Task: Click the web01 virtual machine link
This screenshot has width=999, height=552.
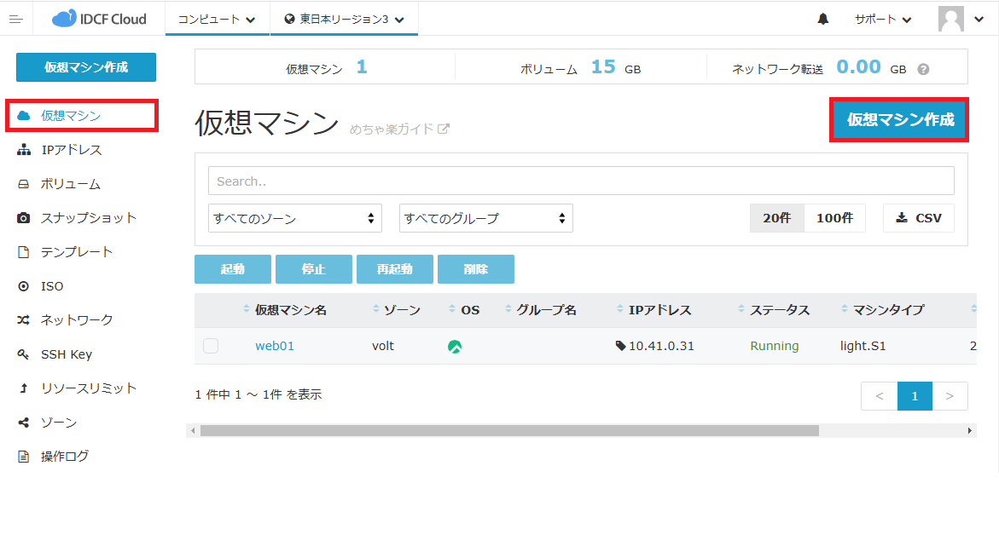Action: 274,346
